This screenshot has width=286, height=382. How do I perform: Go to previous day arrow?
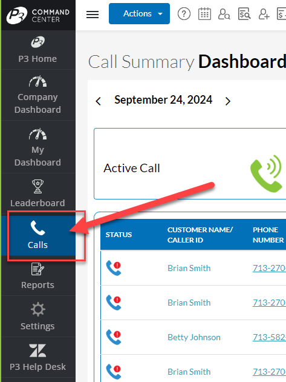tap(99, 101)
